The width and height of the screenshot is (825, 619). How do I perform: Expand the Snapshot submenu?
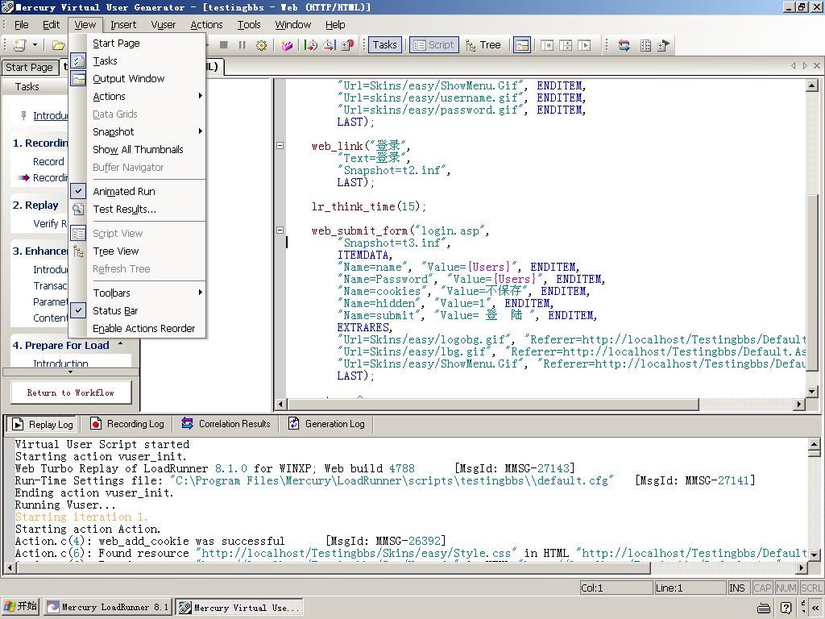(137, 131)
